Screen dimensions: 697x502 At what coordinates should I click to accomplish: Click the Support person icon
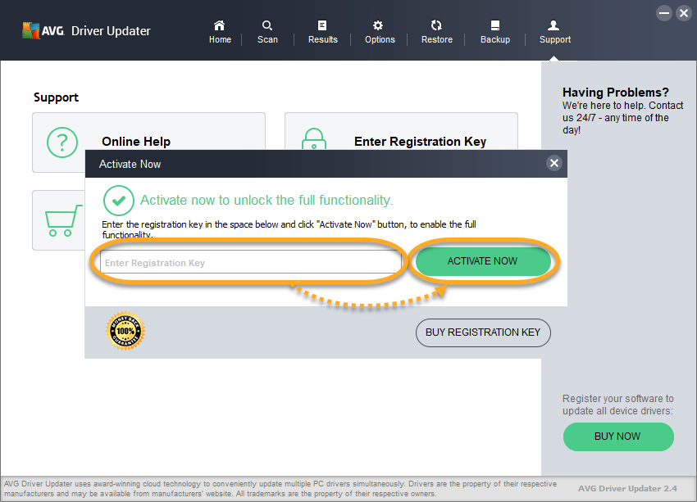[x=553, y=25]
